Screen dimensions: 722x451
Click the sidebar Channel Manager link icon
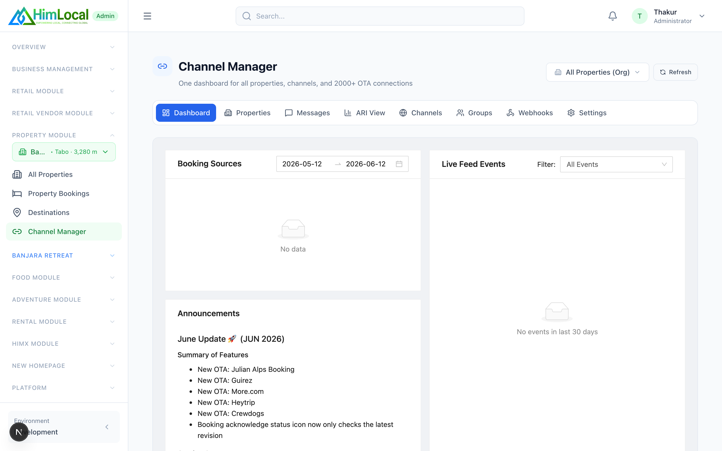17,232
